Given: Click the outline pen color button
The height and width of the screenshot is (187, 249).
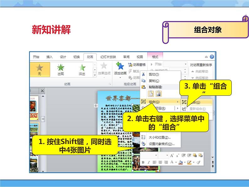Looking at the screenshot, I should pos(189,162).
